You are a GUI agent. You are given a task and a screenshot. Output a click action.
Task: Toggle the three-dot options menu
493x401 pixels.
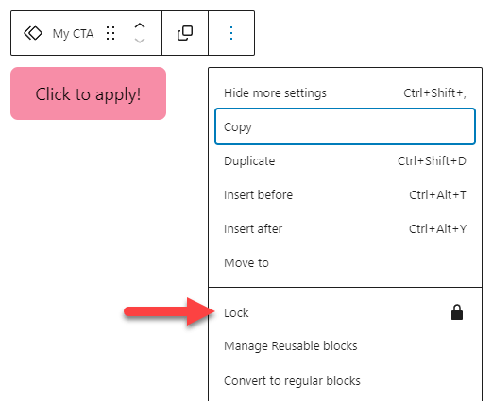tap(231, 33)
